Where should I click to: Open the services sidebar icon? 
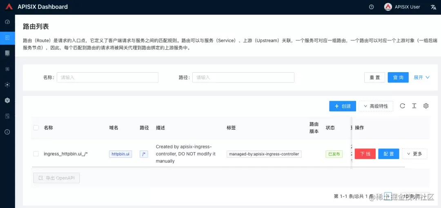coord(8,69)
